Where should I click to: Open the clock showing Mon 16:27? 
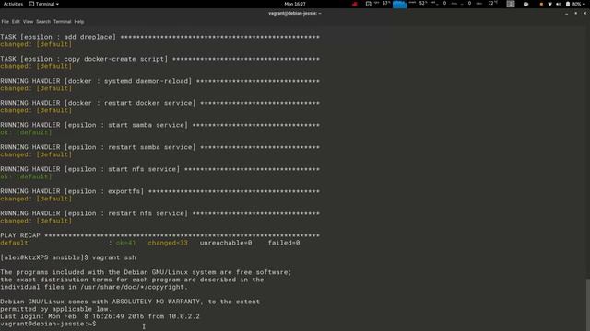tap(295, 4)
